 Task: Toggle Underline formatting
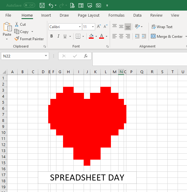coord(65,36)
